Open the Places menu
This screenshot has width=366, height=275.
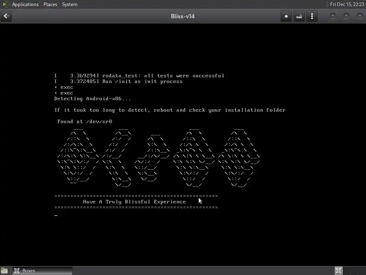pos(50,4)
